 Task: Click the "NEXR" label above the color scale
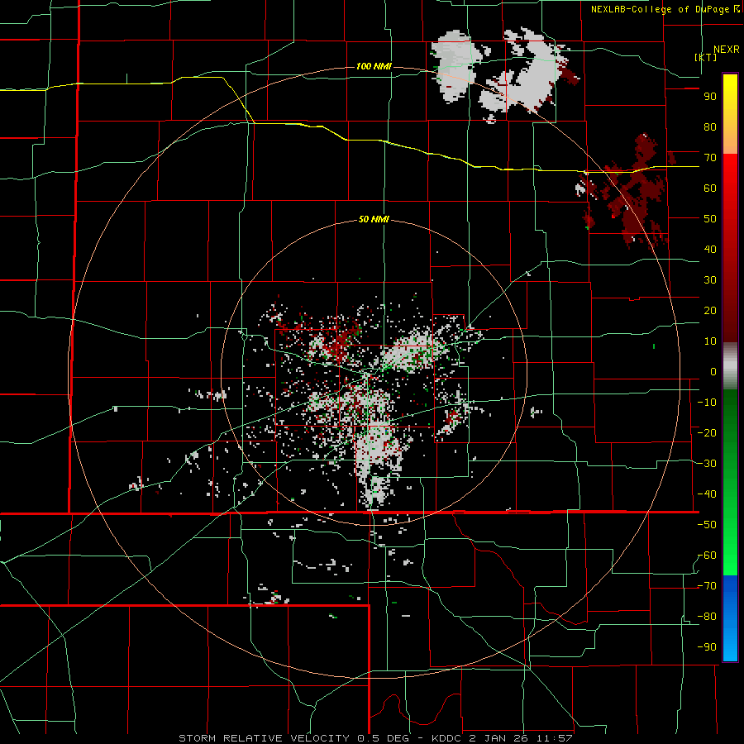click(x=727, y=50)
